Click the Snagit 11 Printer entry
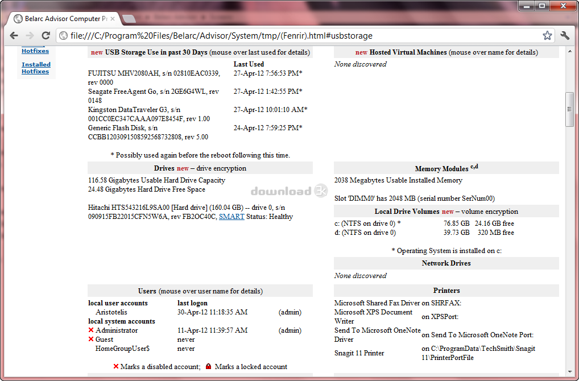579x381 pixels. (x=359, y=353)
